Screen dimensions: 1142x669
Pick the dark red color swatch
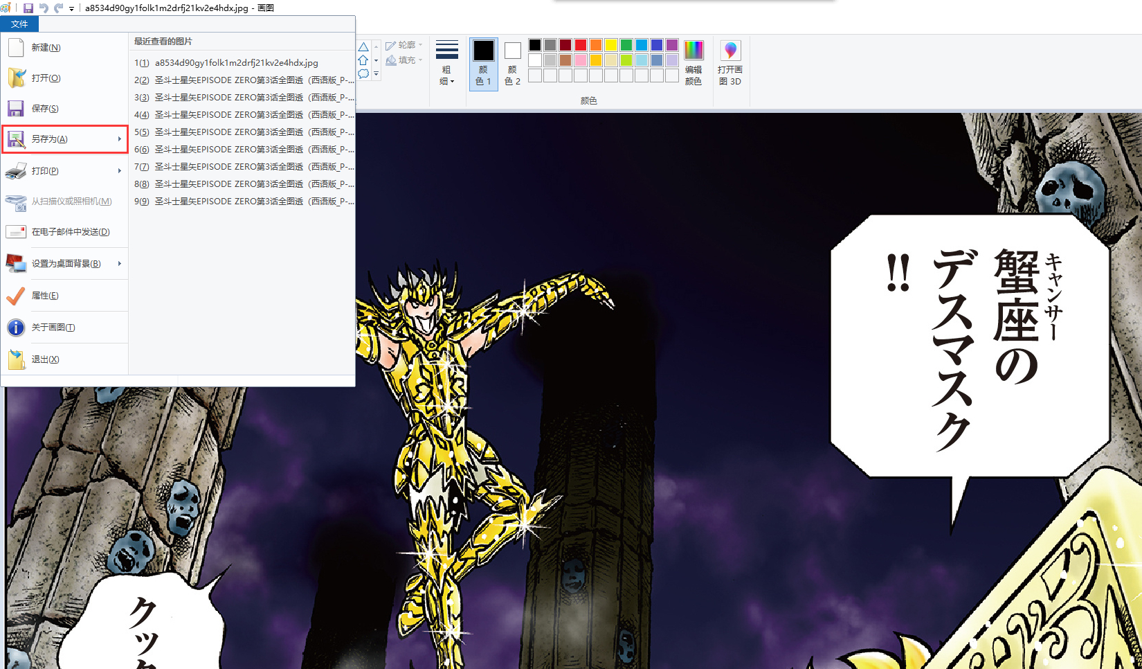565,45
